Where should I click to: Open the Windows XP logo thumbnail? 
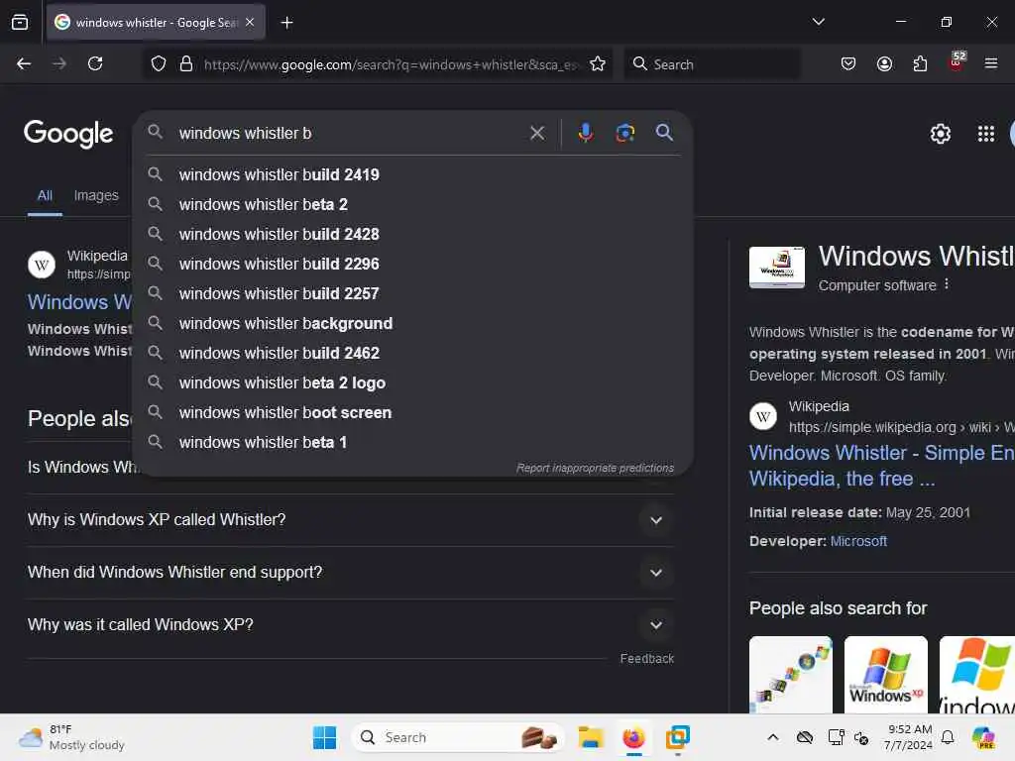(x=885, y=674)
